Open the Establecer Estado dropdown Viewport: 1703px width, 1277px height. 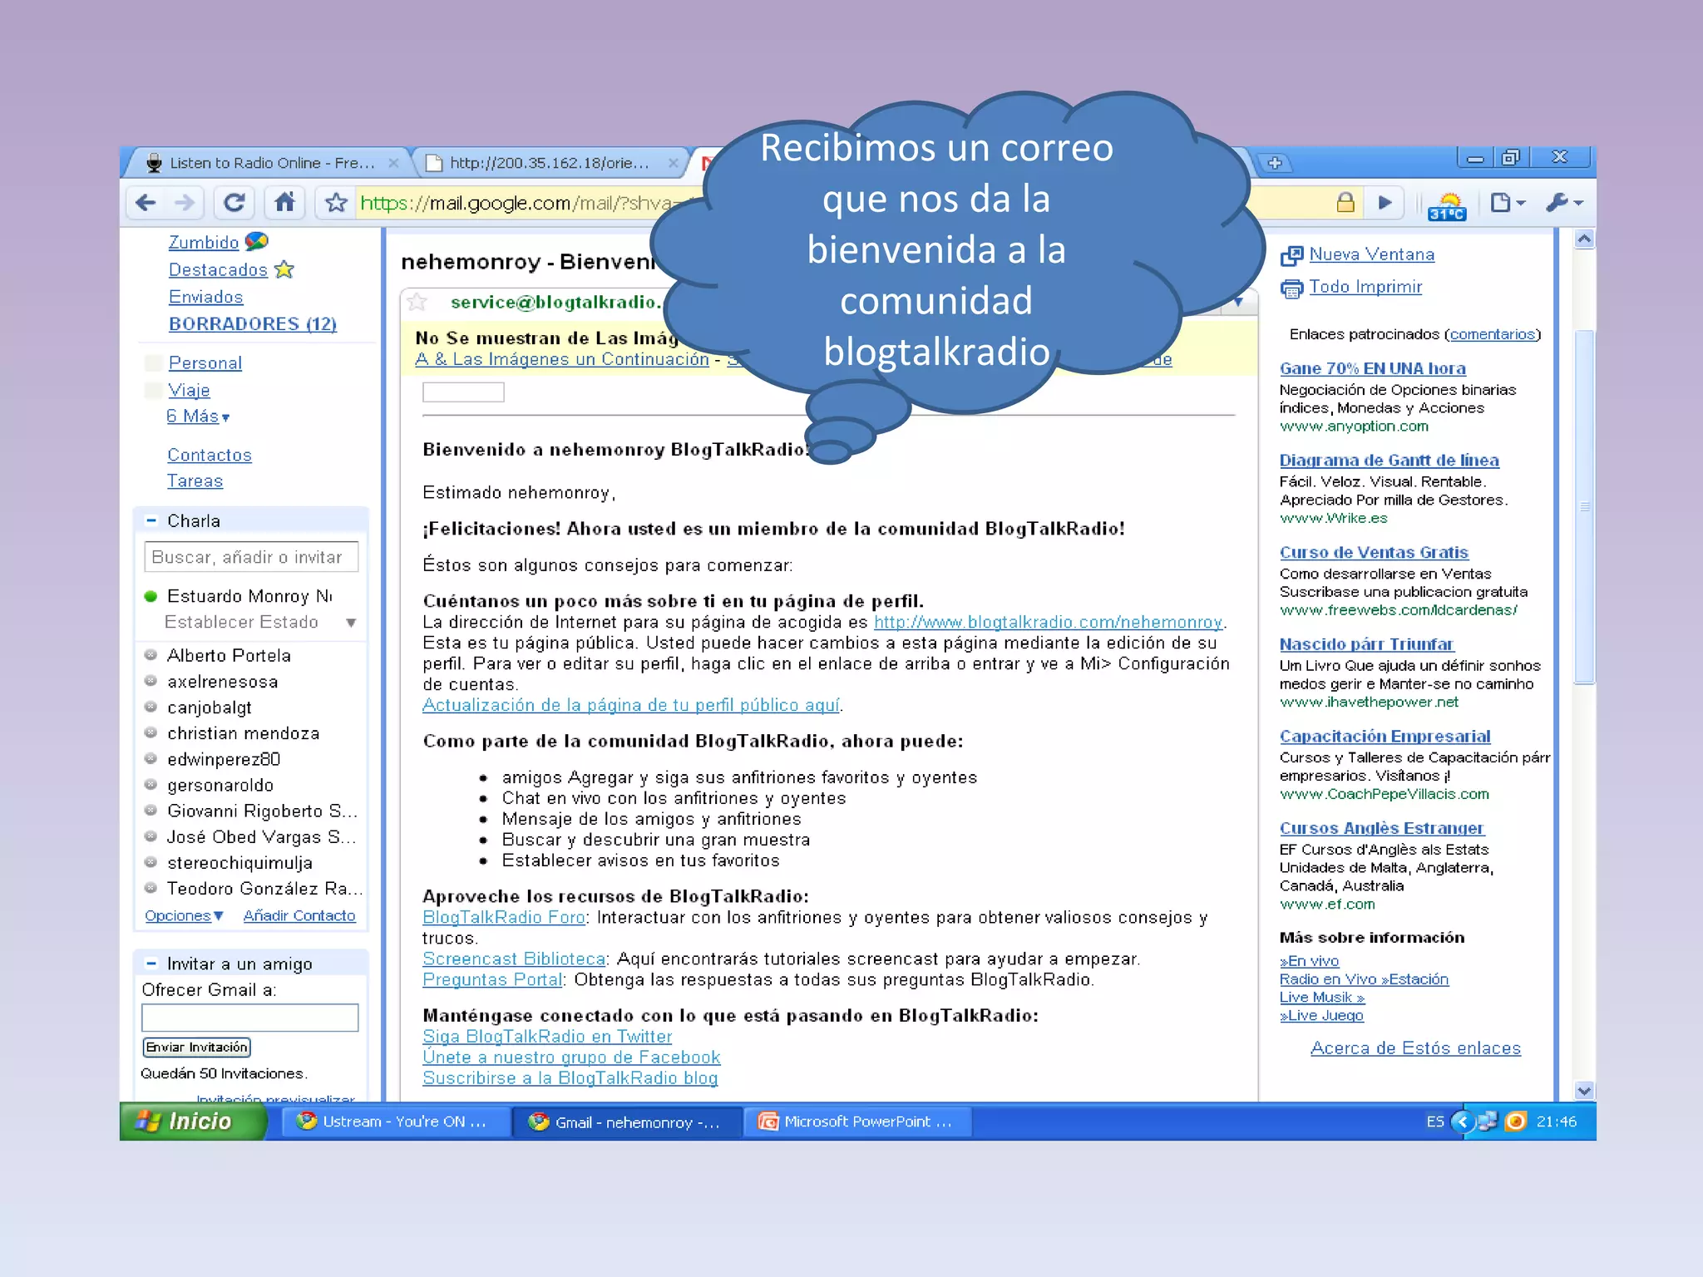(x=351, y=623)
